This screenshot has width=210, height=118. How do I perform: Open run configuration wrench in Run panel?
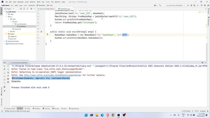tap(4, 69)
